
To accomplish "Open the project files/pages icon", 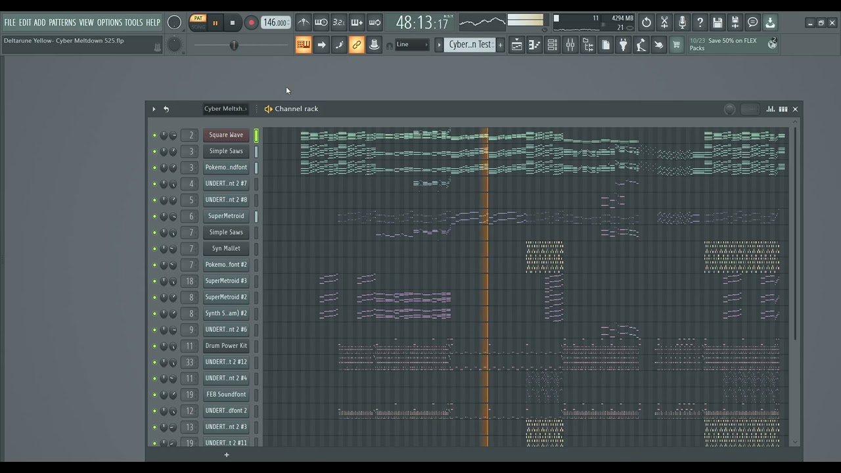I will [x=606, y=45].
